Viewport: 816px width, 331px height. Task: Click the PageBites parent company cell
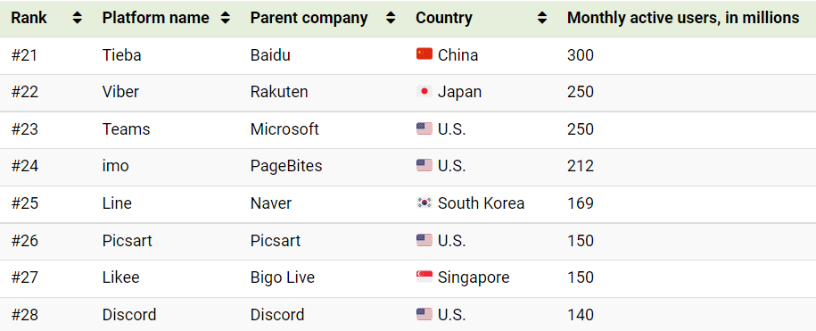pyautogui.click(x=286, y=166)
